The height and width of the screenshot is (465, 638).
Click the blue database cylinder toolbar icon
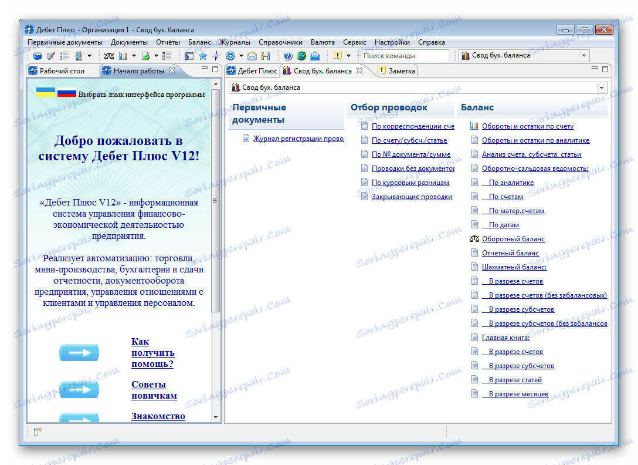click(38, 56)
